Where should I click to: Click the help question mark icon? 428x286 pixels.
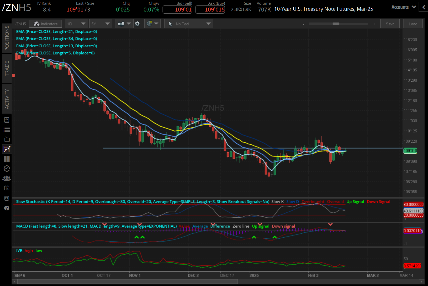coord(7,208)
